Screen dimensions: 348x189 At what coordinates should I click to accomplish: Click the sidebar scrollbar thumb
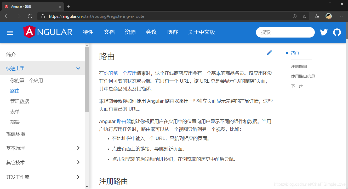point(87,80)
